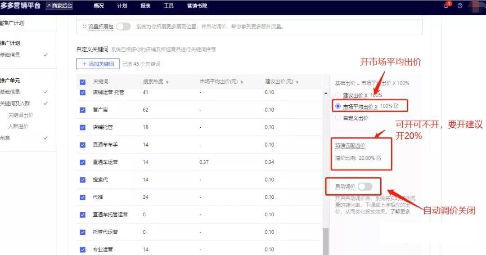
Task: Click the scrollbar up arrow of keyword table
Action: [x=325, y=93]
